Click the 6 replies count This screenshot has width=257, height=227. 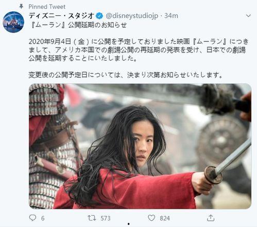pyautogui.click(x=43, y=218)
